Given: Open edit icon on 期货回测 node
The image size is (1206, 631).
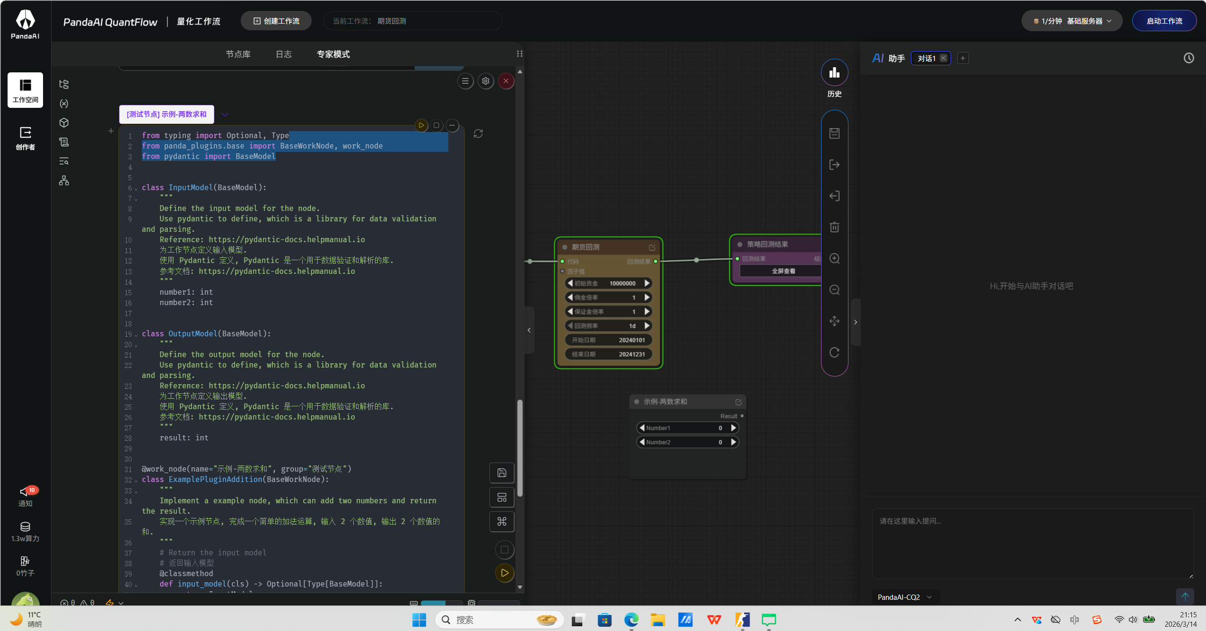Looking at the screenshot, I should point(652,247).
